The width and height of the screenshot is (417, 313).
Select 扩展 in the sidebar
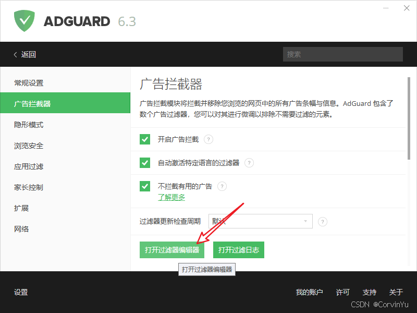pyautogui.click(x=65, y=208)
